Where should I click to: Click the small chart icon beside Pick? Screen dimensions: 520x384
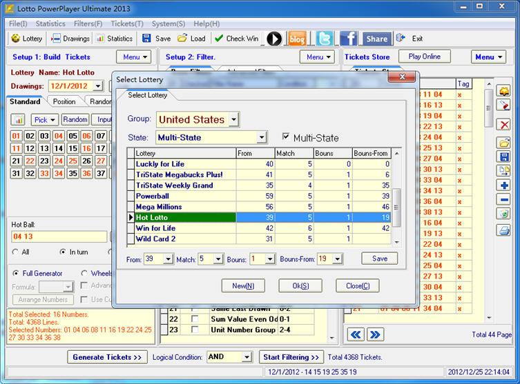click(18, 120)
